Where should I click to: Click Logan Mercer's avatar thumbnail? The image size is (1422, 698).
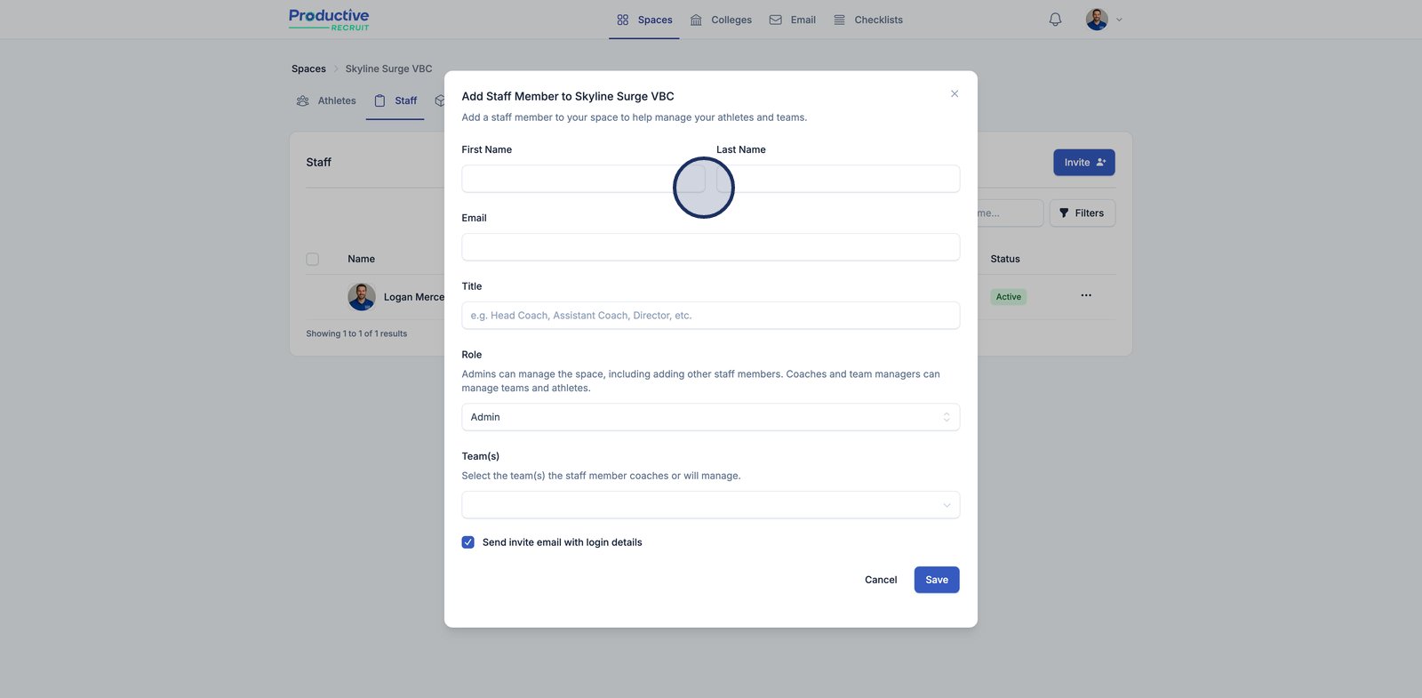362,297
